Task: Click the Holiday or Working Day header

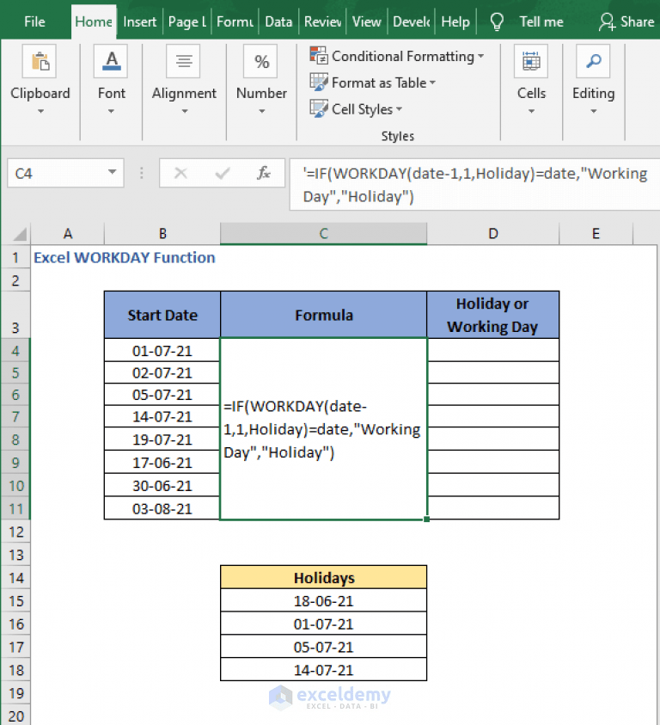Action: (x=493, y=315)
